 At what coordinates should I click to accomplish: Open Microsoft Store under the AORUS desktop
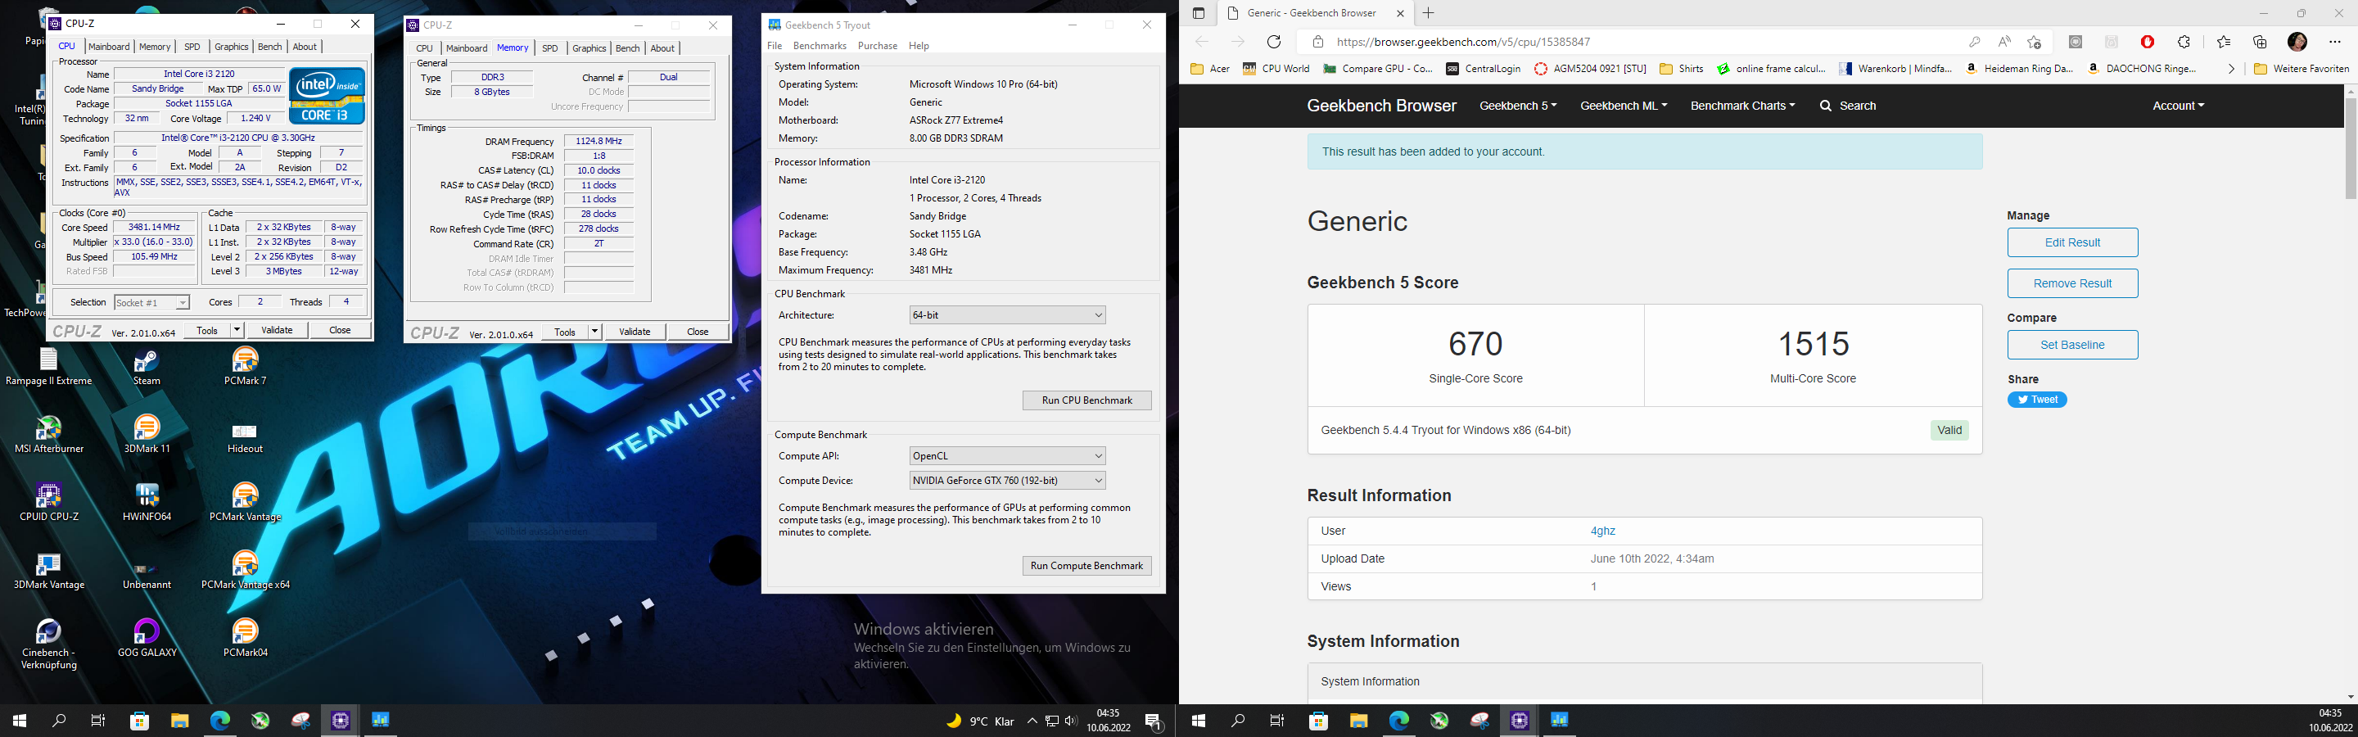point(139,721)
